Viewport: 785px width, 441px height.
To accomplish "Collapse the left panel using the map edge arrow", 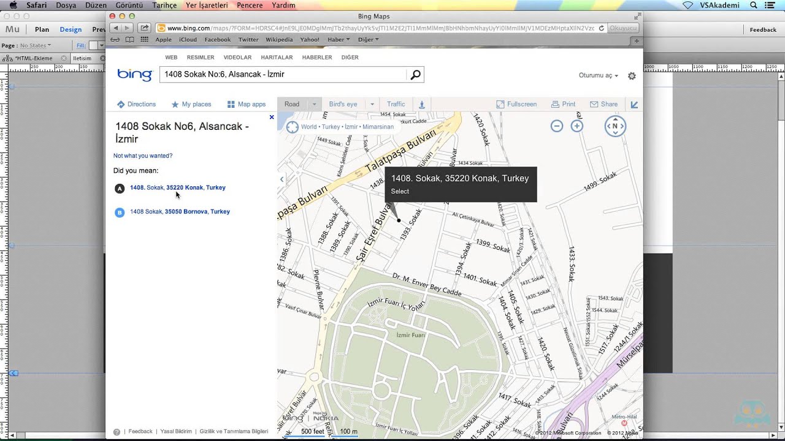I will pyautogui.click(x=282, y=179).
